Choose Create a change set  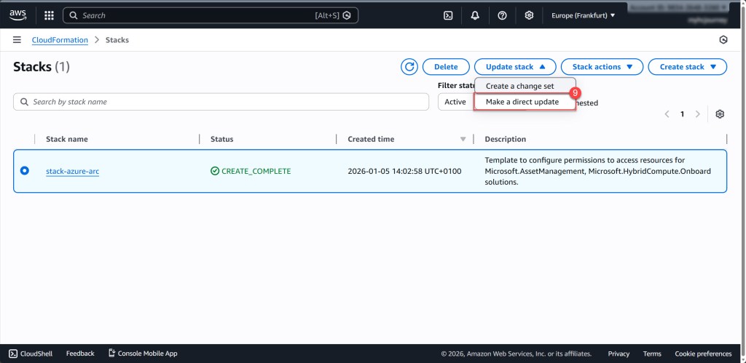520,86
